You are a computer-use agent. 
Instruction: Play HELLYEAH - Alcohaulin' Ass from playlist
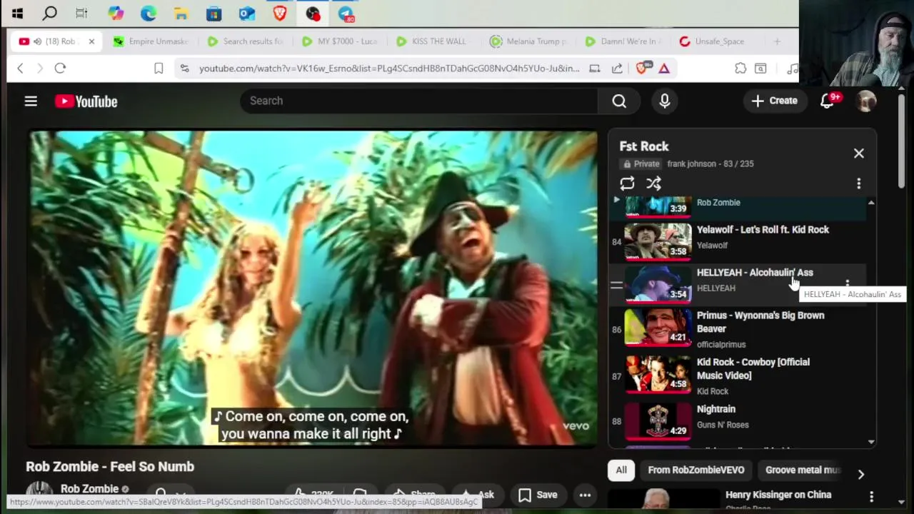click(x=739, y=285)
